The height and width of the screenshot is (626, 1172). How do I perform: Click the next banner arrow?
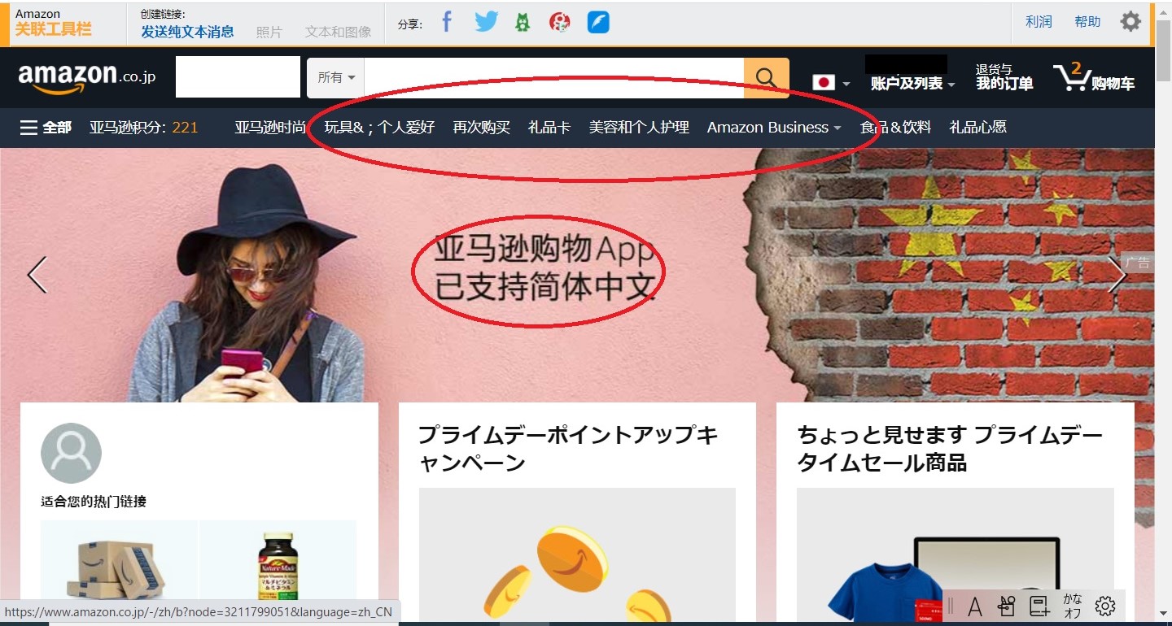(1117, 276)
